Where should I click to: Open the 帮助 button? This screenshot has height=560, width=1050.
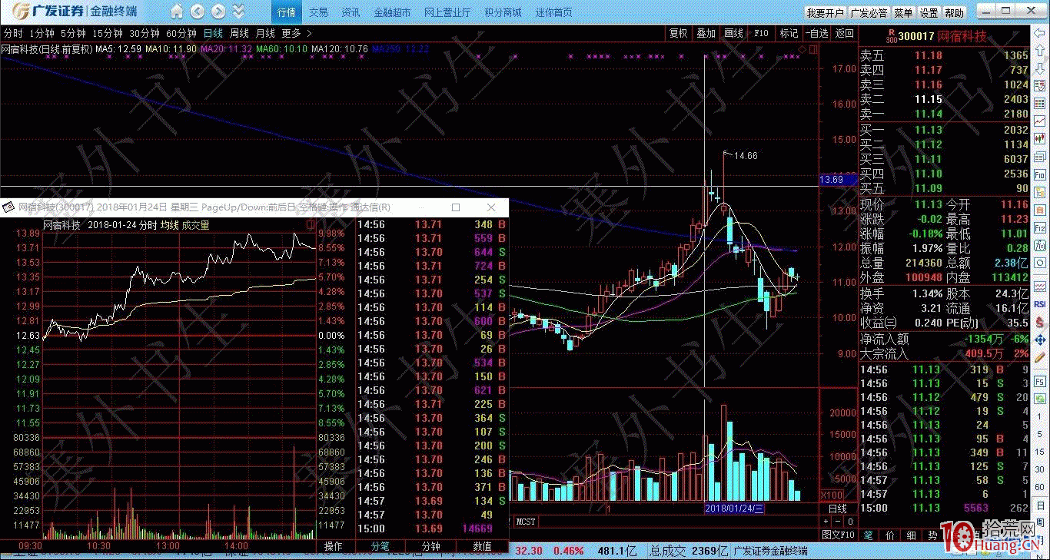tap(954, 13)
